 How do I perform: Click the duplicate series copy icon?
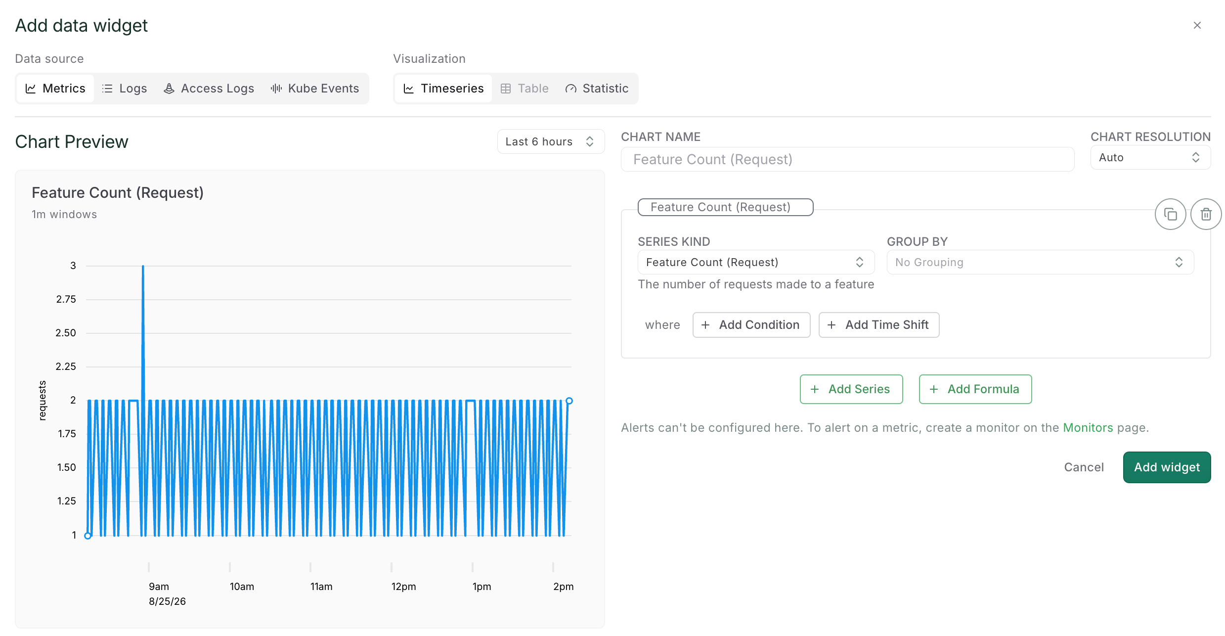[1170, 214]
